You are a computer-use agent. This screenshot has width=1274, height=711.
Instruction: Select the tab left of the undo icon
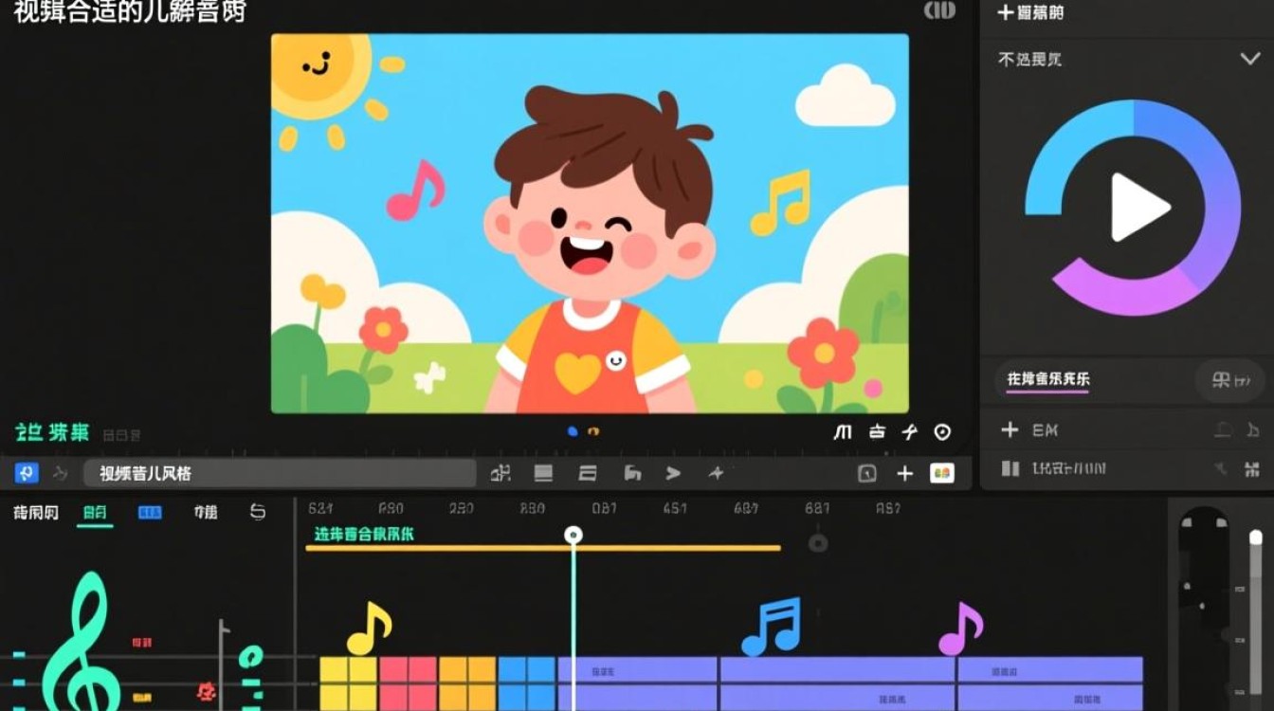[x=206, y=512]
